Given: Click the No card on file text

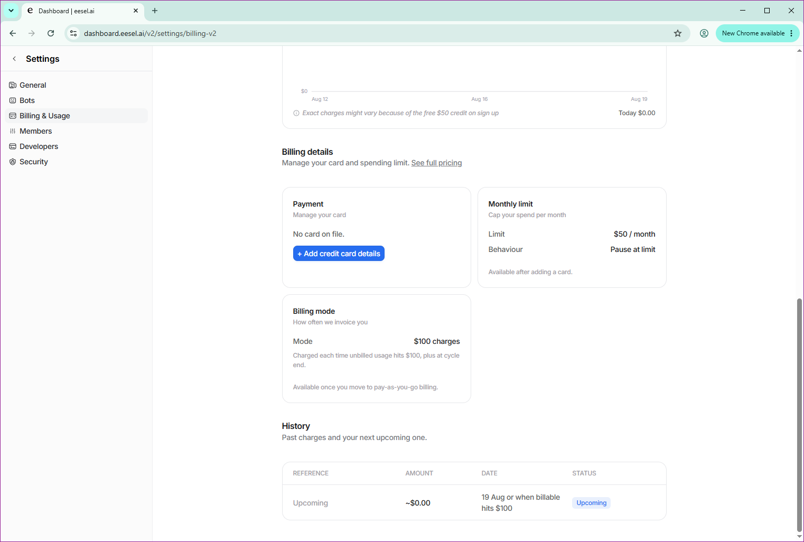Looking at the screenshot, I should pyautogui.click(x=319, y=234).
